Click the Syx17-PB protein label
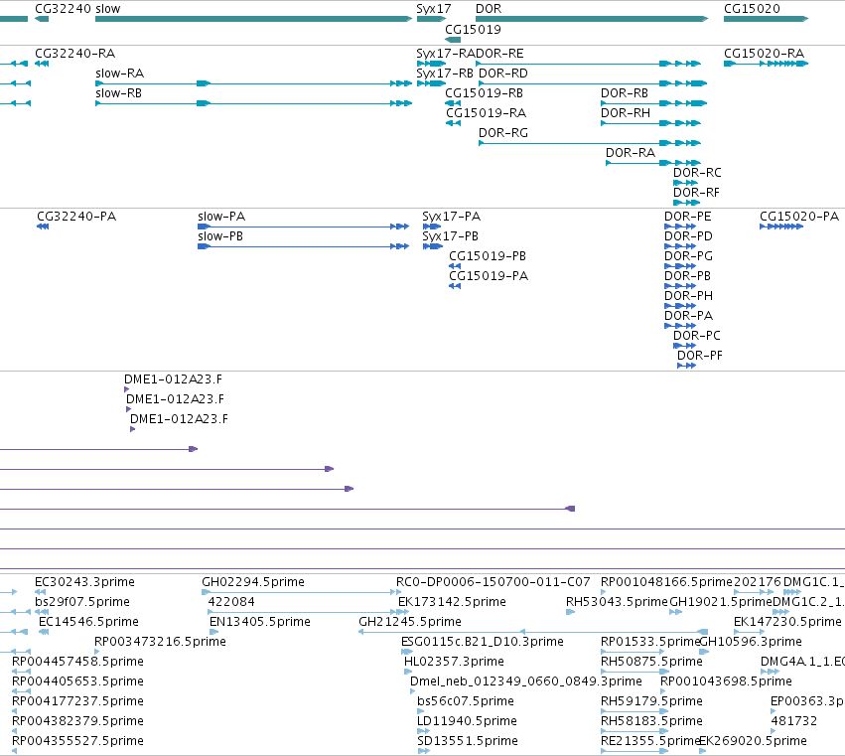The height and width of the screenshot is (756, 845). pyautogui.click(x=451, y=236)
